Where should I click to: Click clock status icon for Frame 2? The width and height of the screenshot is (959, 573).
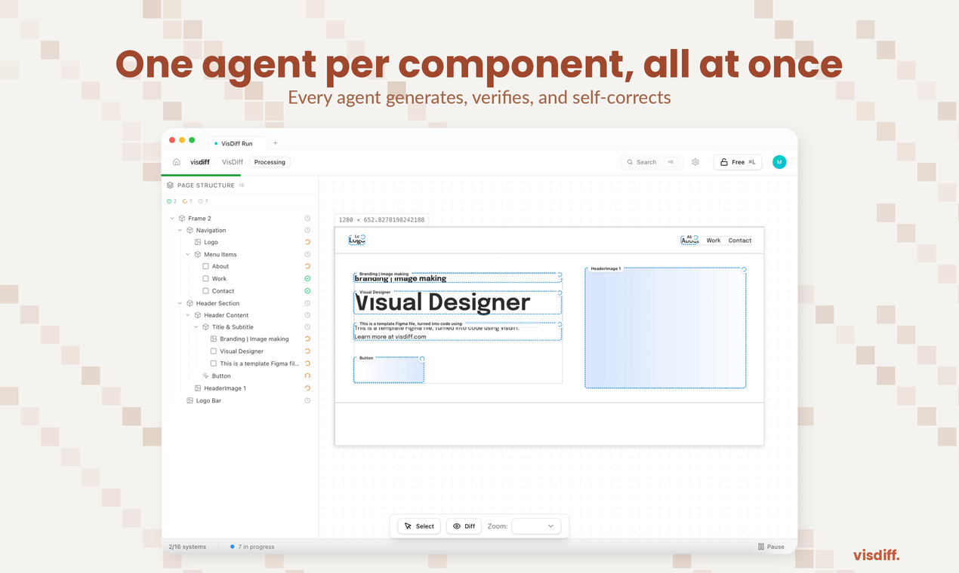click(x=307, y=218)
